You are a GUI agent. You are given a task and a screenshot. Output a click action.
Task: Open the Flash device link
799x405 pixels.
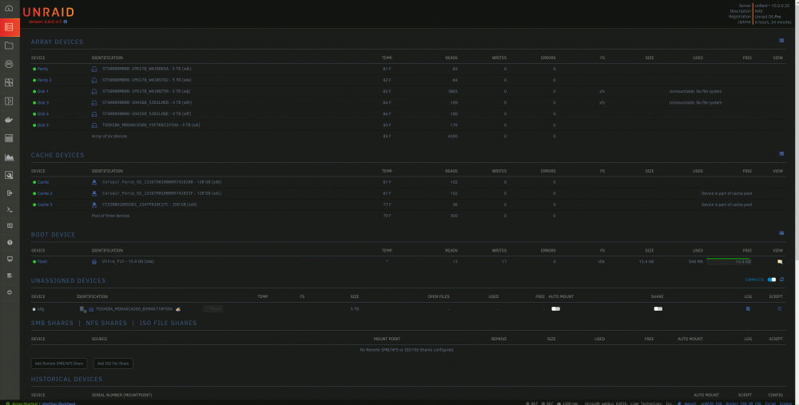click(x=42, y=261)
